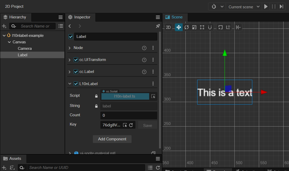
Task: Select the Rotate gizmo tool
Action: tap(187, 28)
